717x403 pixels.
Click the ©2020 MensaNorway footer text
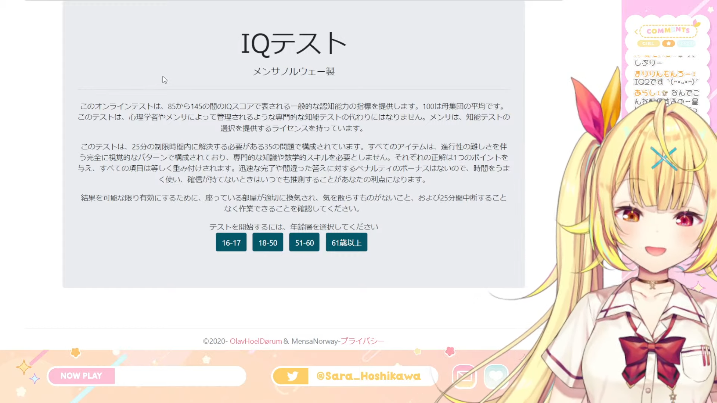(294, 341)
